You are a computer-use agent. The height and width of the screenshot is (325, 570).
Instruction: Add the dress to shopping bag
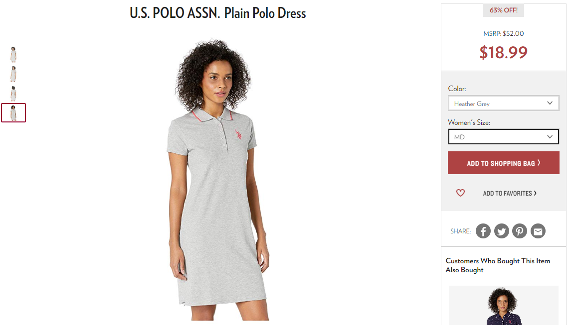(504, 163)
